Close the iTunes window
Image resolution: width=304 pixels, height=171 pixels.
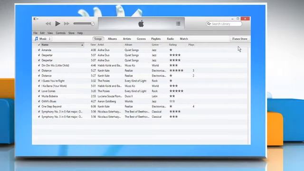click(x=245, y=19)
